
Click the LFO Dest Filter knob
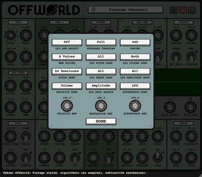click(x=26, y=86)
